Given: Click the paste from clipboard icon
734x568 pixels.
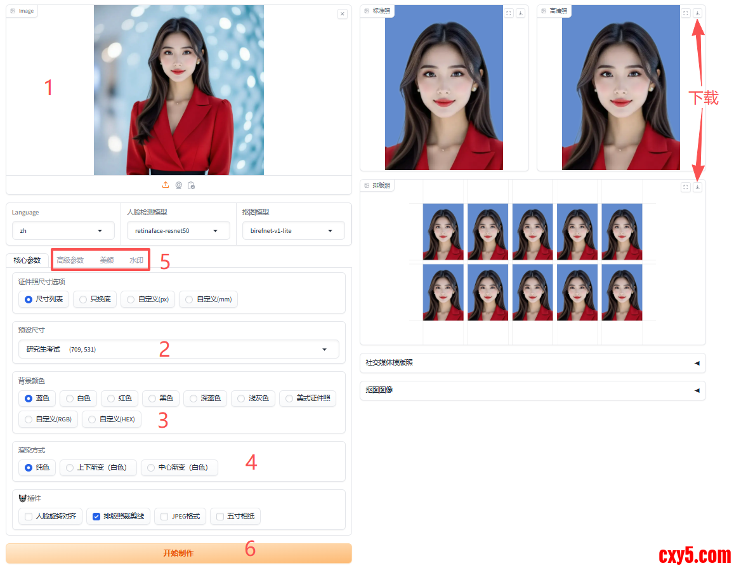Looking at the screenshot, I should (x=192, y=185).
